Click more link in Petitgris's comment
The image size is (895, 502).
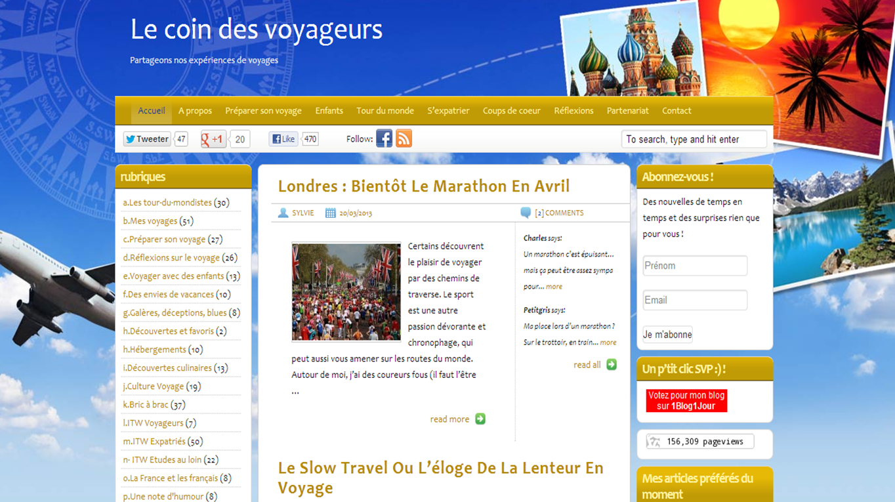point(608,343)
